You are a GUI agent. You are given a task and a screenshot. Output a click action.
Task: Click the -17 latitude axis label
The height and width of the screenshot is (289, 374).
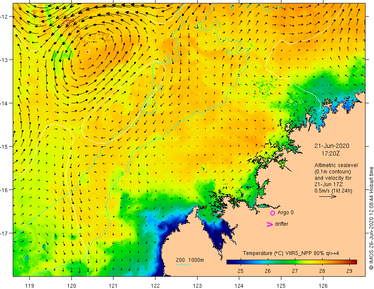pyautogui.click(x=5, y=233)
